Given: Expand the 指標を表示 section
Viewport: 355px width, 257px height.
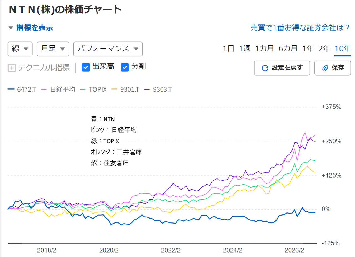Looking at the screenshot, I should [31, 28].
